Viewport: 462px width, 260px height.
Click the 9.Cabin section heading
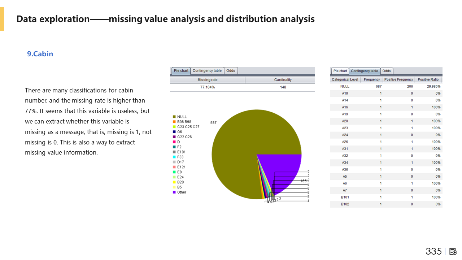pyautogui.click(x=40, y=54)
